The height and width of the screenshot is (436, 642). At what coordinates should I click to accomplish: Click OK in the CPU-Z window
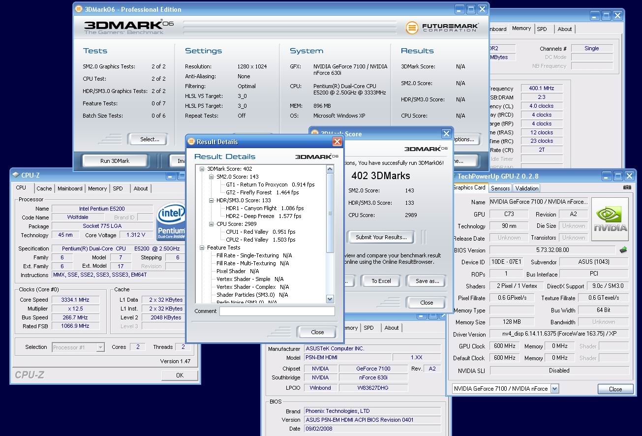pos(180,375)
